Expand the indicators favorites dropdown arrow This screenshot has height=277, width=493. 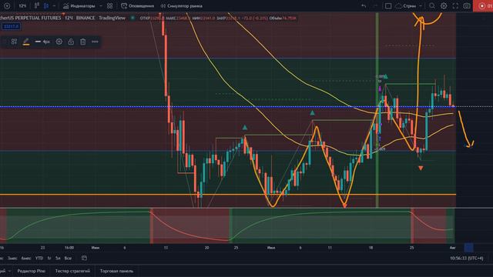pos(101,5)
